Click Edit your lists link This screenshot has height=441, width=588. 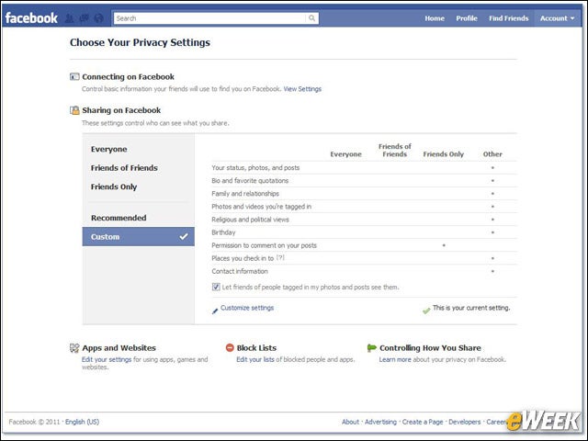point(255,359)
